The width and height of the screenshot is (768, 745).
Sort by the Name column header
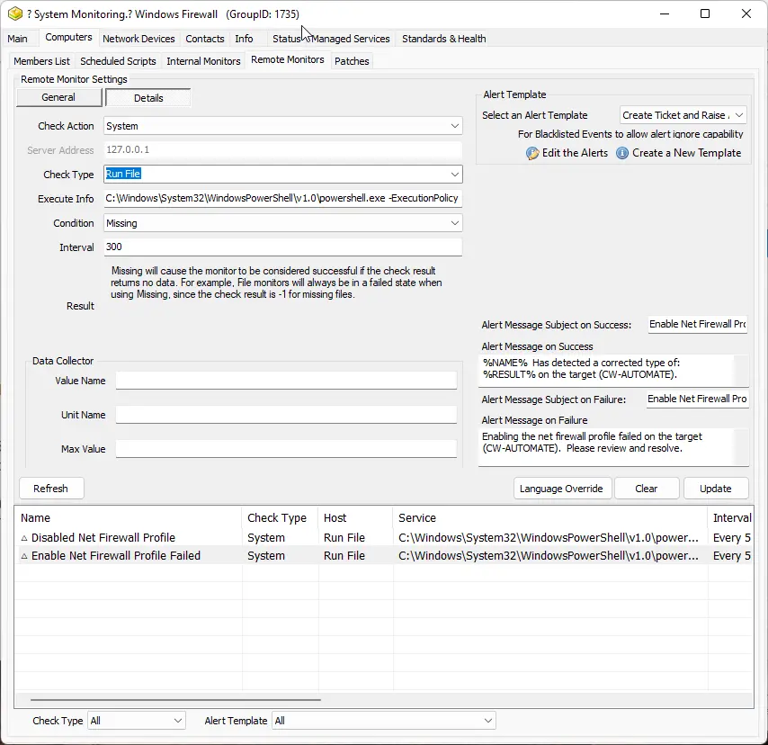[x=129, y=518]
